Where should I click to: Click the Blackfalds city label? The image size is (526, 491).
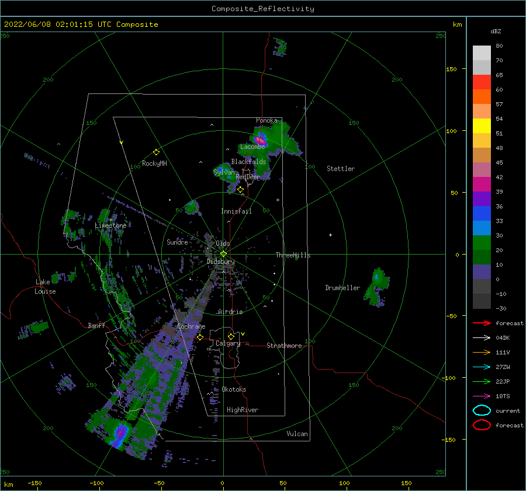point(248,162)
